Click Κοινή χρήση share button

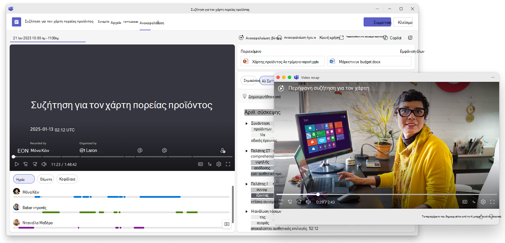(x=332, y=38)
